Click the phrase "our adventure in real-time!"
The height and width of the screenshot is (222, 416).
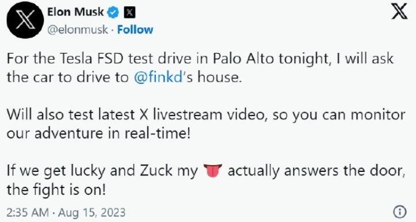click(x=99, y=133)
